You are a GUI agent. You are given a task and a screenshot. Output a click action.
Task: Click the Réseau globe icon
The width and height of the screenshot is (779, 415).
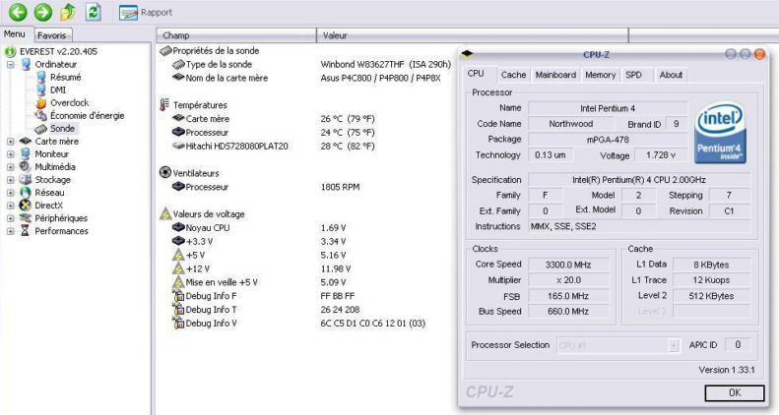tap(25, 193)
